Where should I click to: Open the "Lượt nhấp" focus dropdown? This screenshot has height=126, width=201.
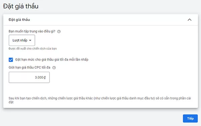coord(22,40)
